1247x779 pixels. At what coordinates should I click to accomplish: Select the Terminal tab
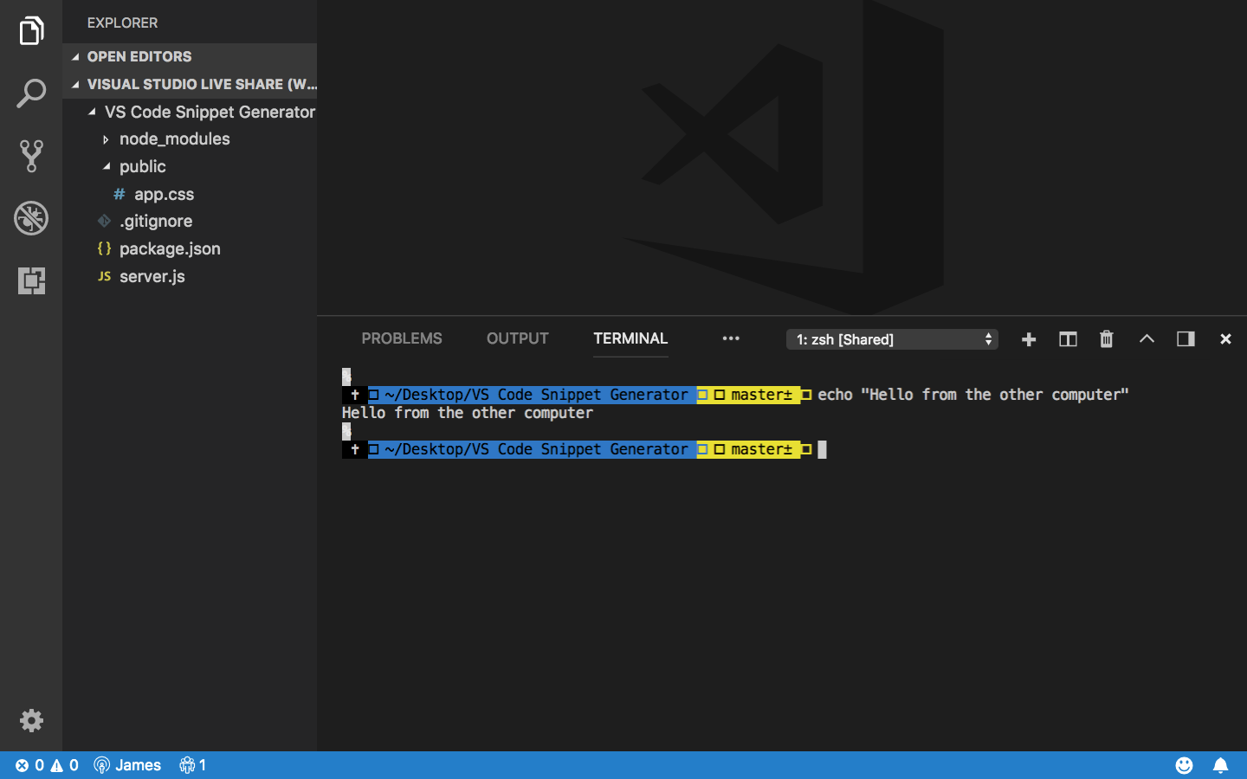click(x=630, y=338)
